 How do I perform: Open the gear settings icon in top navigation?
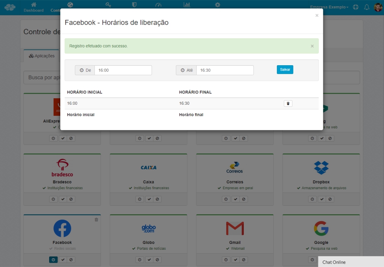click(217, 5)
